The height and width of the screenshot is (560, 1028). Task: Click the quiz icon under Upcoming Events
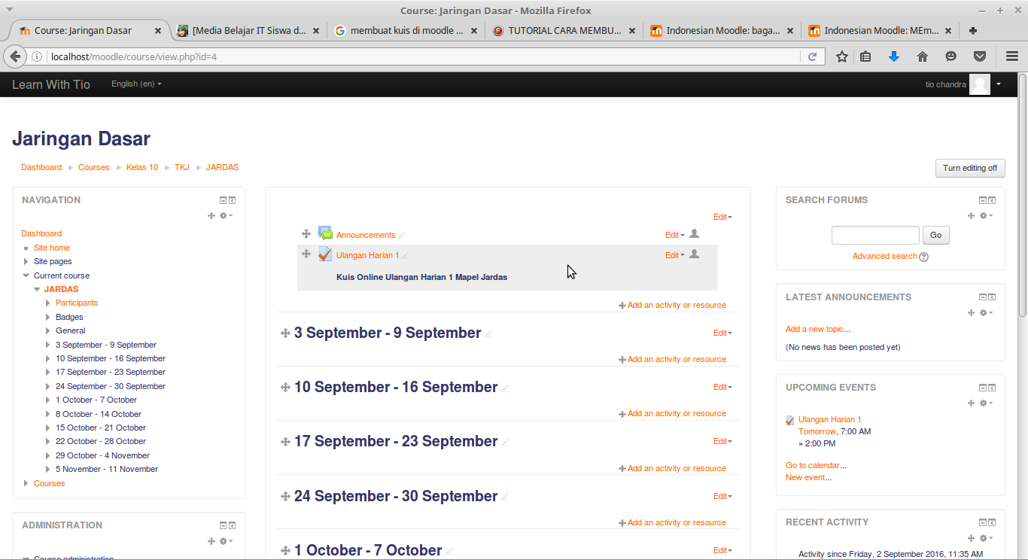(789, 419)
